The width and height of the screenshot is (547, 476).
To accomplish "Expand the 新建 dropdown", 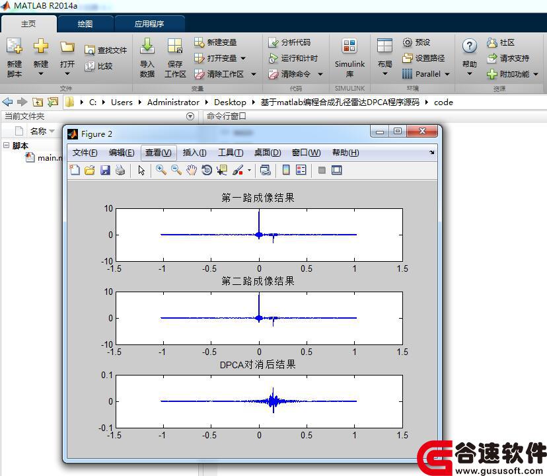I will (41, 73).
